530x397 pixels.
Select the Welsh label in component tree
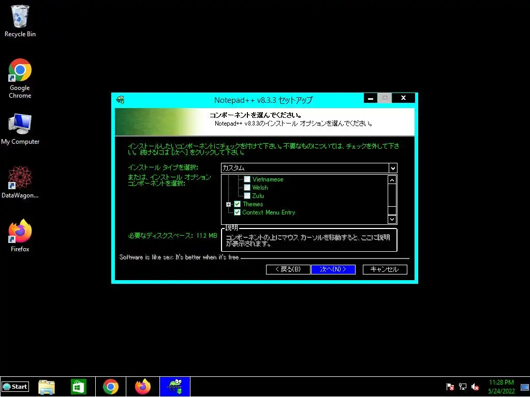click(260, 187)
